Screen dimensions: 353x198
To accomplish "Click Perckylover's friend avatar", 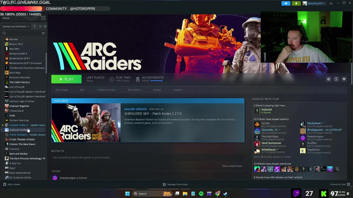I will pos(303,125).
